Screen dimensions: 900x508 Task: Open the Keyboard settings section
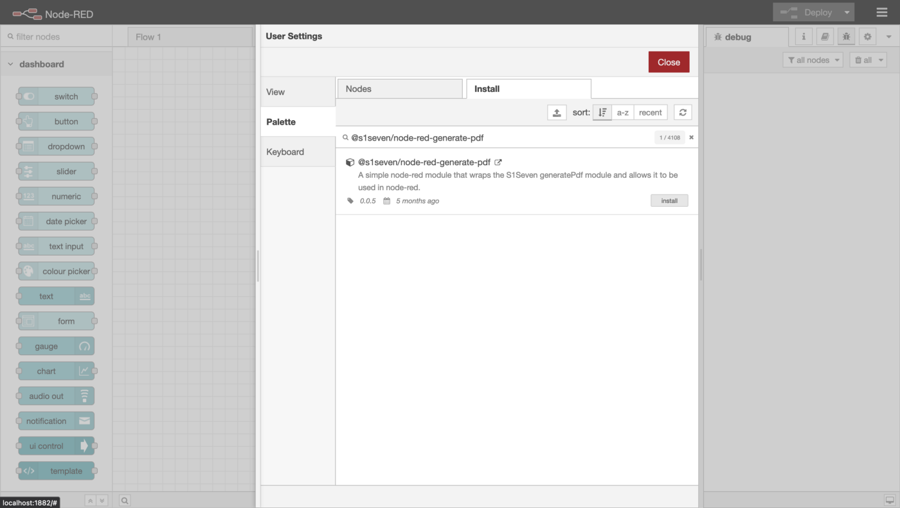(285, 152)
